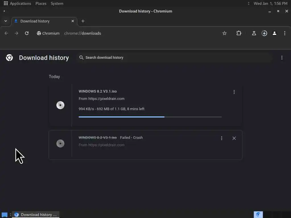This screenshot has height=218, width=291.
Task: Open the pixeldrain.com link of the active download
Action: (106, 99)
